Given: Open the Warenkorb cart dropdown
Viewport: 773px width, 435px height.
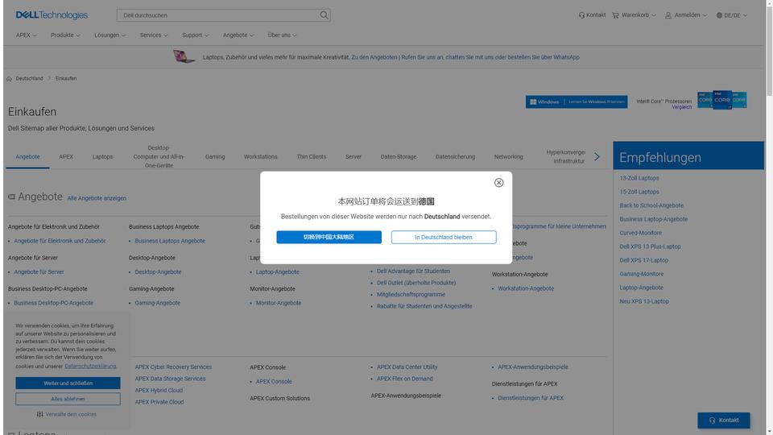Looking at the screenshot, I should click(634, 15).
